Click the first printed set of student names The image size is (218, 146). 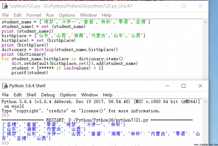pyautogui.click(x=64, y=124)
